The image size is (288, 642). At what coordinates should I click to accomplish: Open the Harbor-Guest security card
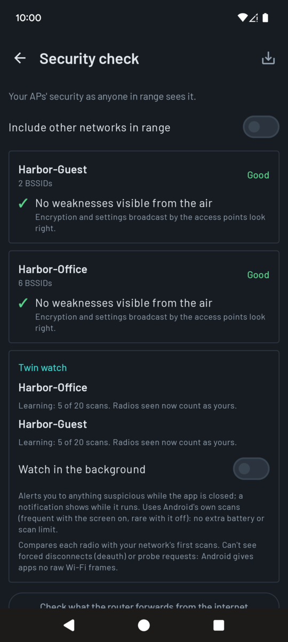click(144, 197)
